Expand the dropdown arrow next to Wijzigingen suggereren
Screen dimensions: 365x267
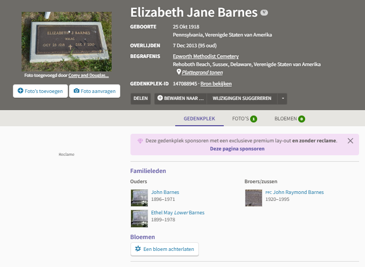click(x=283, y=98)
